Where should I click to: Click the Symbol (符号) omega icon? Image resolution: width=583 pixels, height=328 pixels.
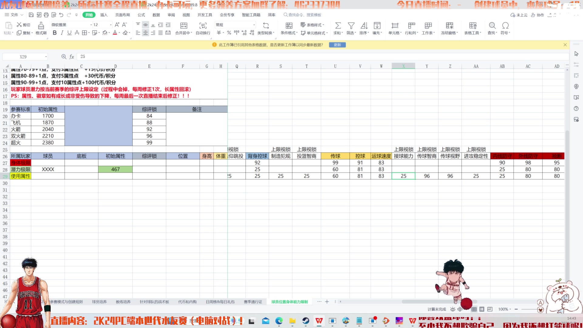coord(505,26)
